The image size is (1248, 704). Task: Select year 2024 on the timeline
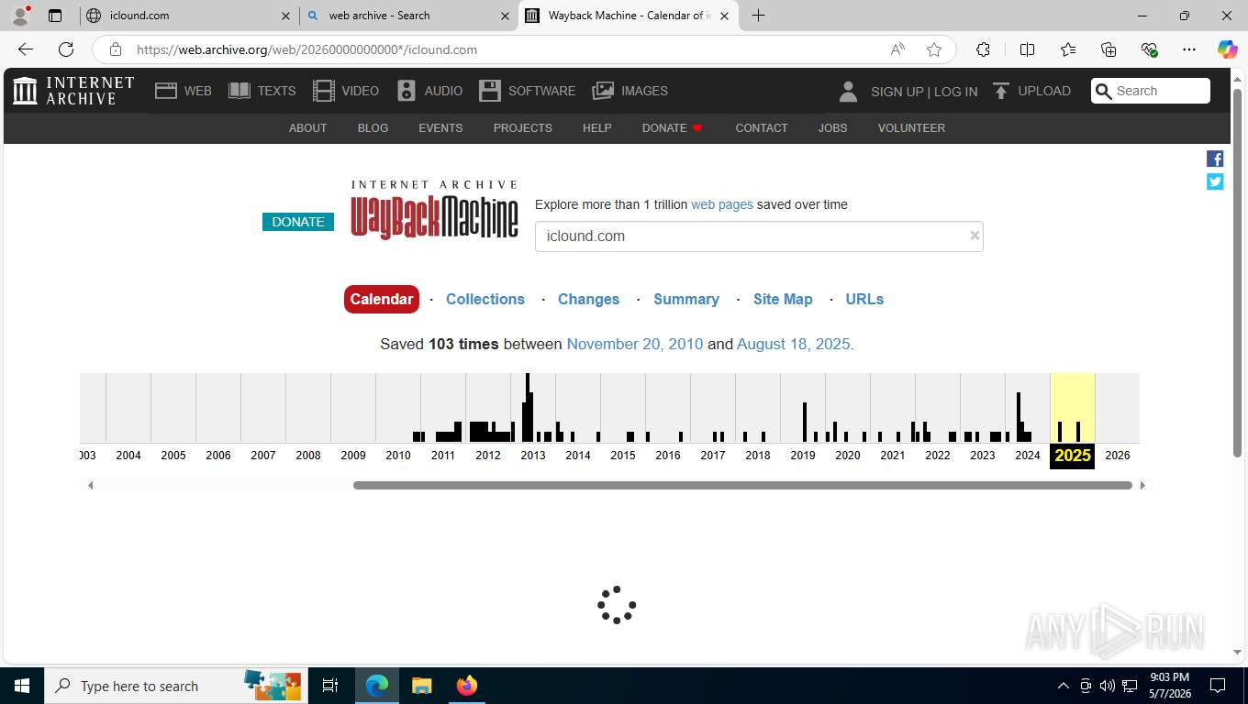coord(1028,455)
